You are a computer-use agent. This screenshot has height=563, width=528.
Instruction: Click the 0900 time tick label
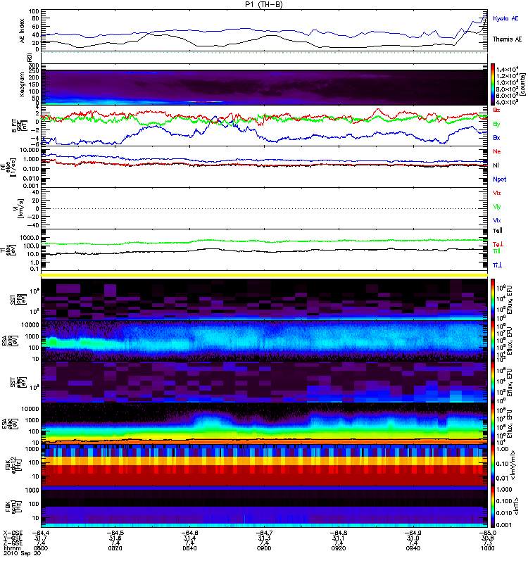pyautogui.click(x=264, y=548)
